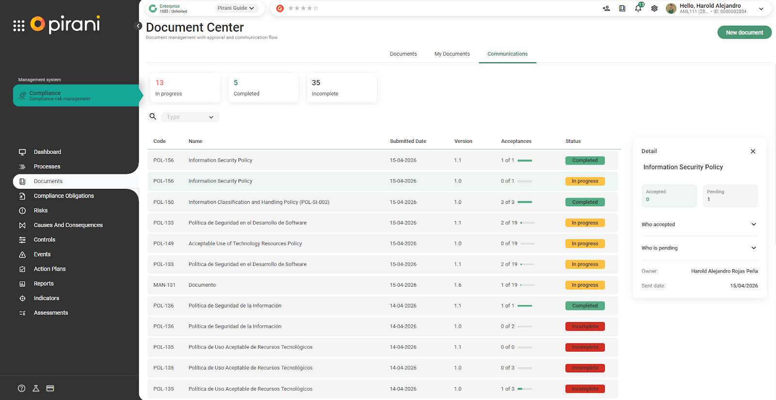Click the lab flask icon in sidebar footer
This screenshot has width=776, height=400.
[x=36, y=388]
